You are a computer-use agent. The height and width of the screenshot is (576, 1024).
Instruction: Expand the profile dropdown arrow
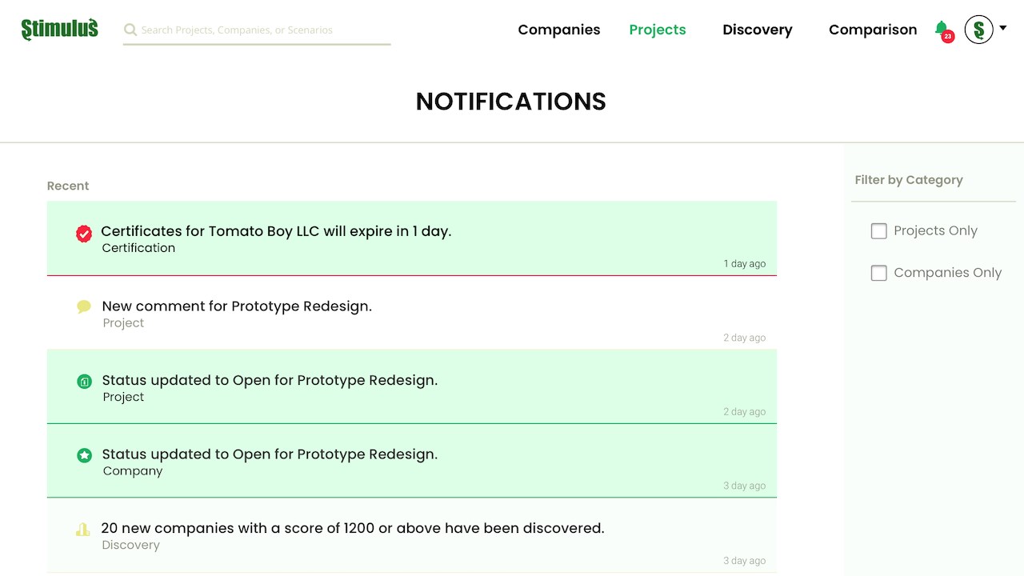[x=1002, y=29]
